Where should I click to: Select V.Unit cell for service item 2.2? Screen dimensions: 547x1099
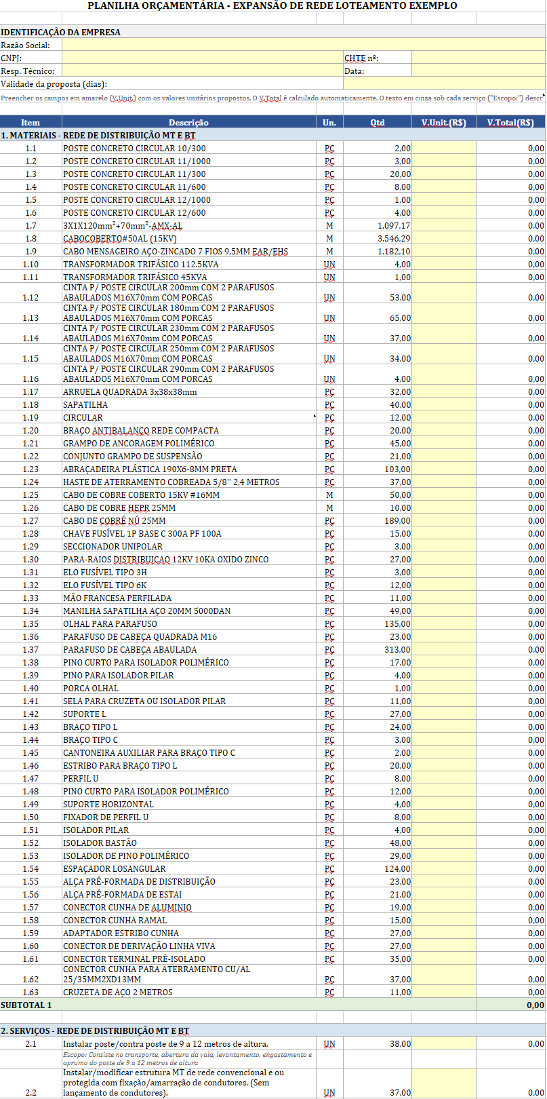tap(444, 1083)
